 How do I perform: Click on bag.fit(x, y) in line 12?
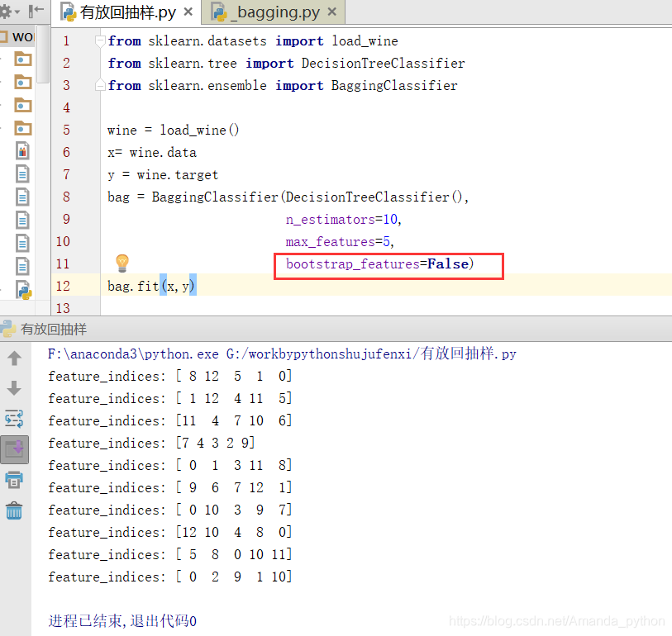pos(151,286)
